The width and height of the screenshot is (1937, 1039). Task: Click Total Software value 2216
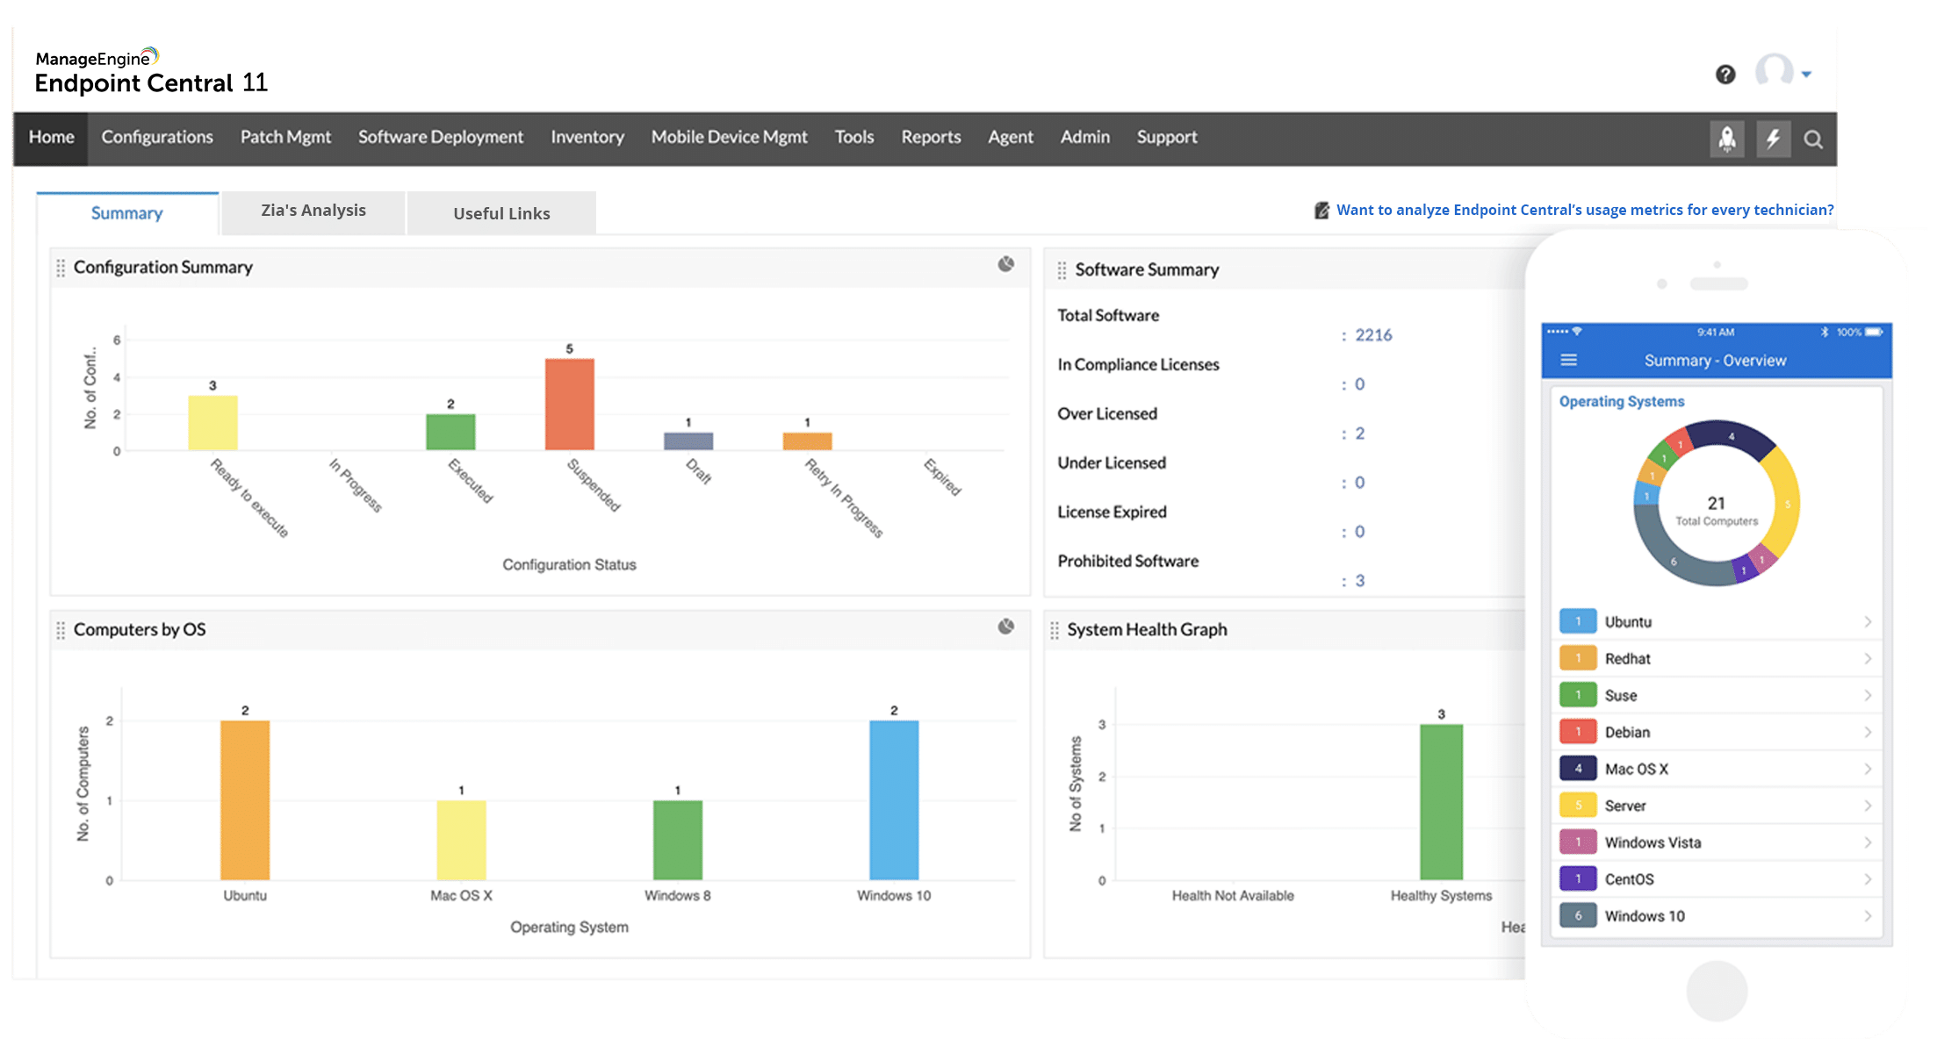pyautogui.click(x=1373, y=335)
